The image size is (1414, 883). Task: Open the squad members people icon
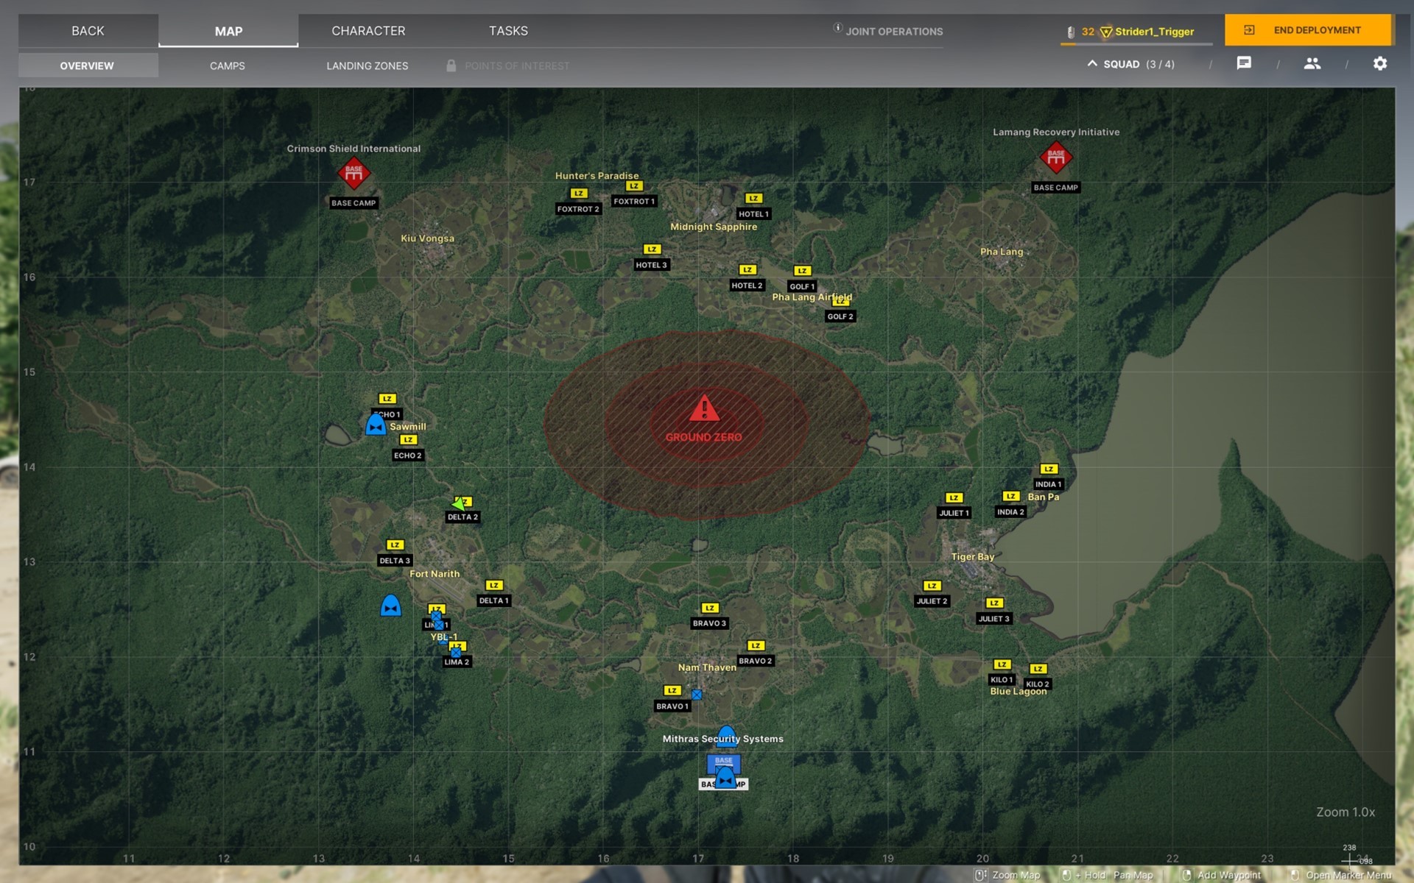tap(1312, 63)
